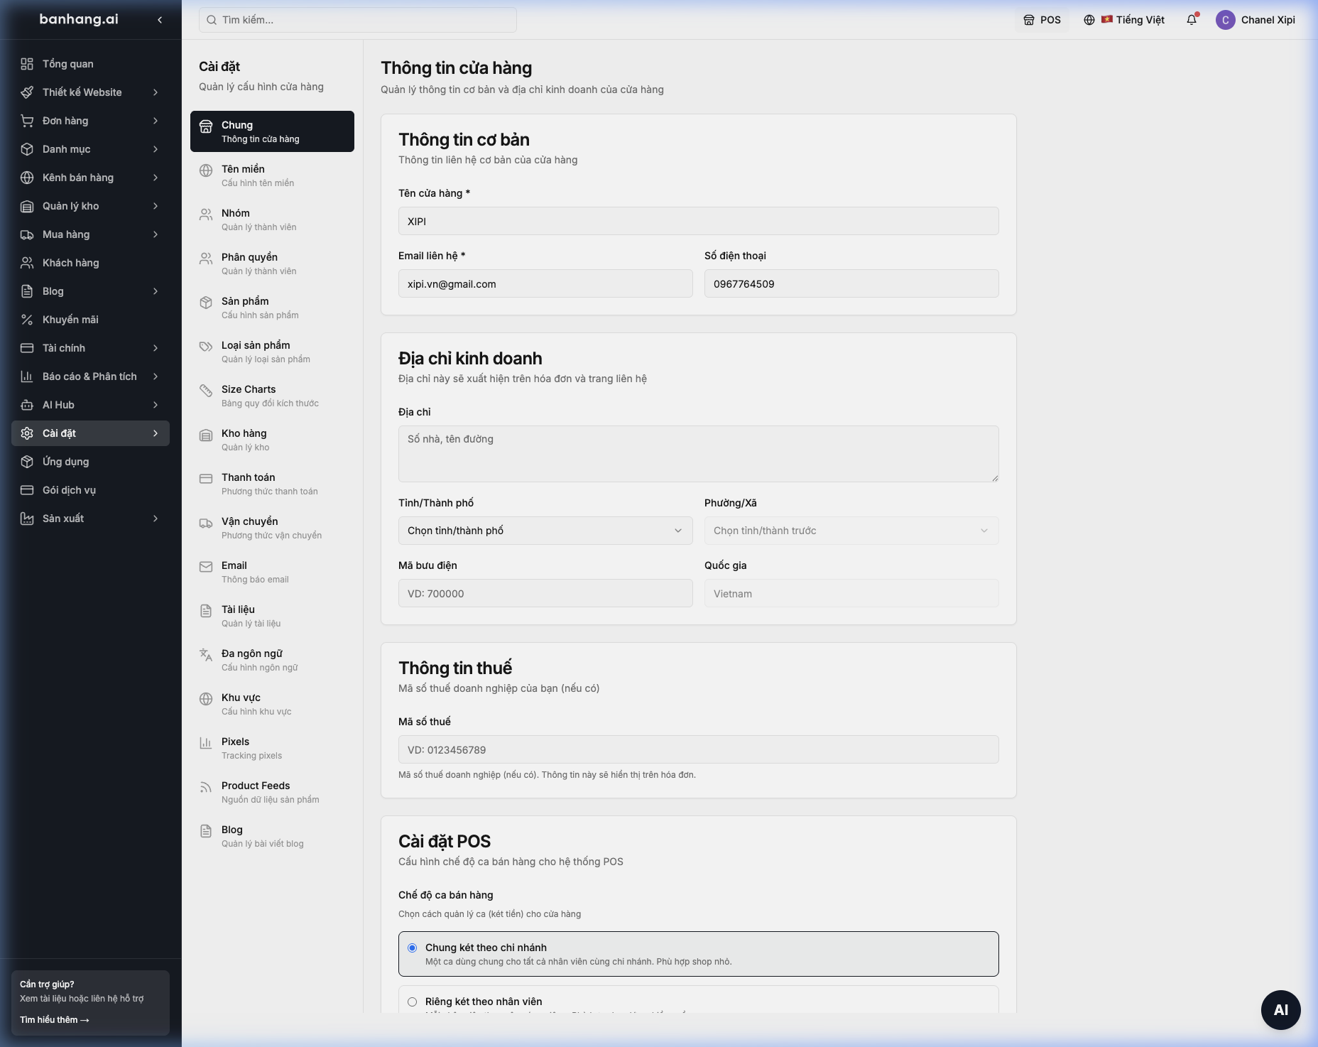Expand the AI Hub submenu arrow
1318x1047 pixels.
click(156, 405)
